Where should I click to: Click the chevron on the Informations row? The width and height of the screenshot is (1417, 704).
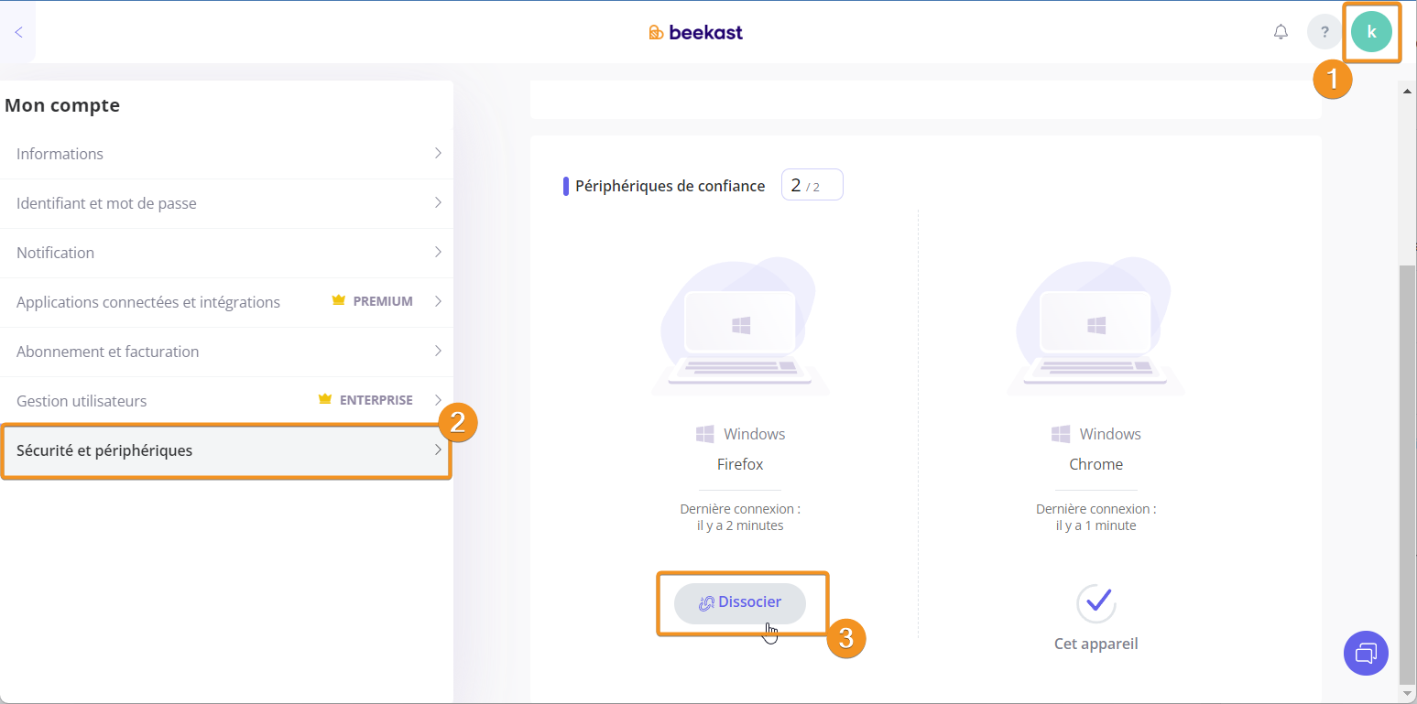(x=438, y=153)
